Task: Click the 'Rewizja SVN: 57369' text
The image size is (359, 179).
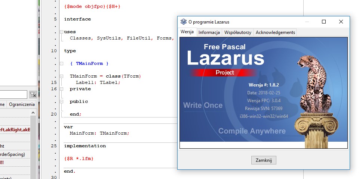Action: click(264, 109)
